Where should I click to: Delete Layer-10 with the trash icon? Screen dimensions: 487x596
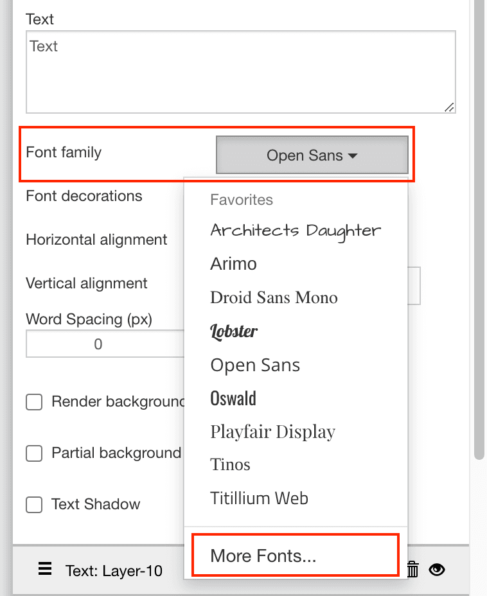coord(413,569)
